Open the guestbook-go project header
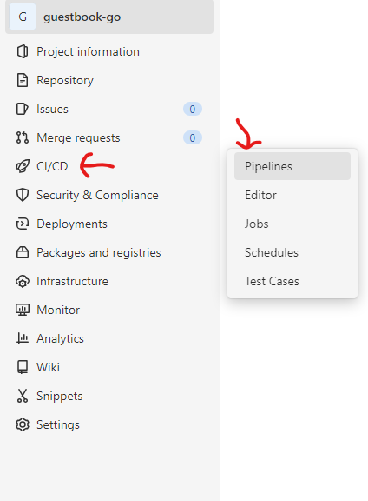Viewport: 368px width, 501px height. [x=109, y=17]
